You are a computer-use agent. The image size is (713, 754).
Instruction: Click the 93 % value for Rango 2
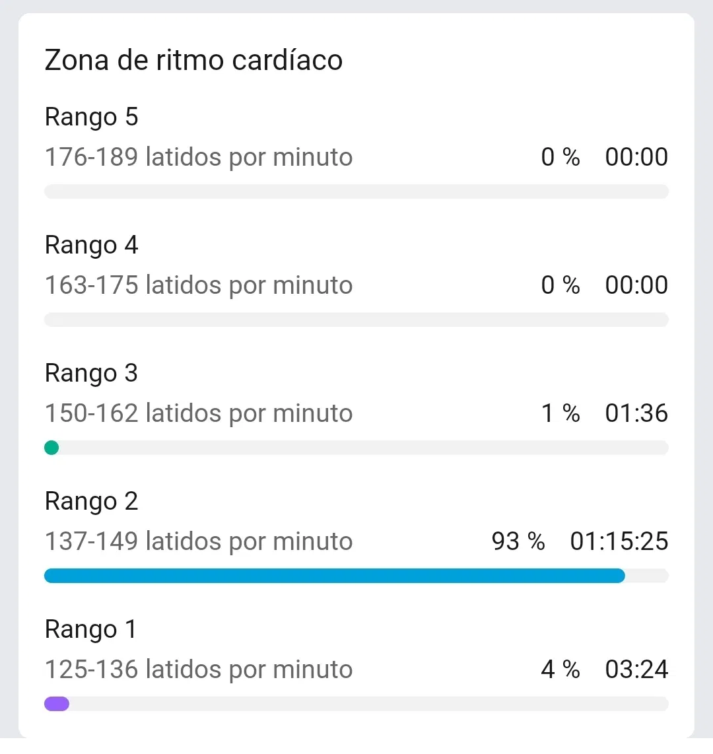[518, 542]
